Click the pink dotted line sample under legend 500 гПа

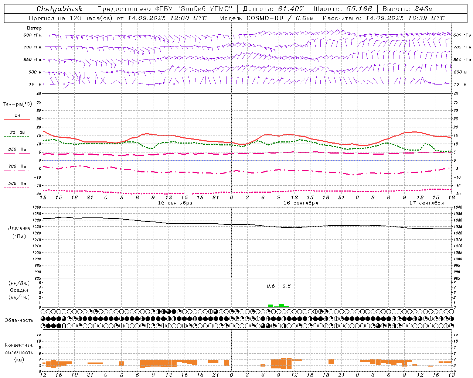click(16, 188)
